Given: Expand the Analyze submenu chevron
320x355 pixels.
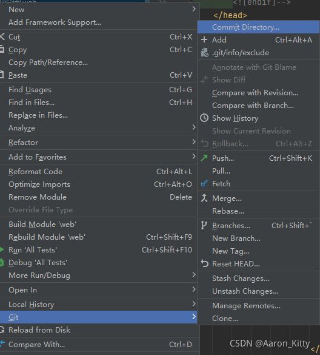Looking at the screenshot, I should (193, 127).
